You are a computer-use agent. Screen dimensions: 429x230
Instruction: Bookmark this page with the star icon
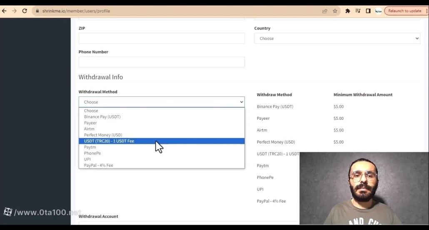pyautogui.click(x=335, y=11)
